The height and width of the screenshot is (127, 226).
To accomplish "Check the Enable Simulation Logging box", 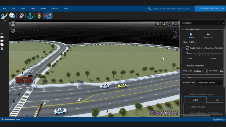I will coord(187,94).
